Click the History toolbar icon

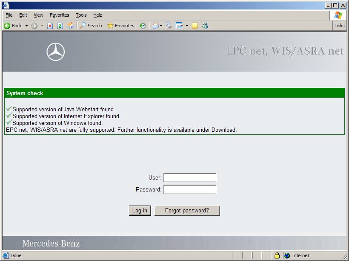pyautogui.click(x=143, y=26)
